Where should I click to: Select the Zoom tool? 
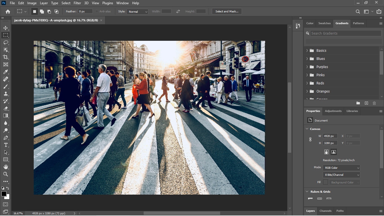pyautogui.click(x=6, y=174)
